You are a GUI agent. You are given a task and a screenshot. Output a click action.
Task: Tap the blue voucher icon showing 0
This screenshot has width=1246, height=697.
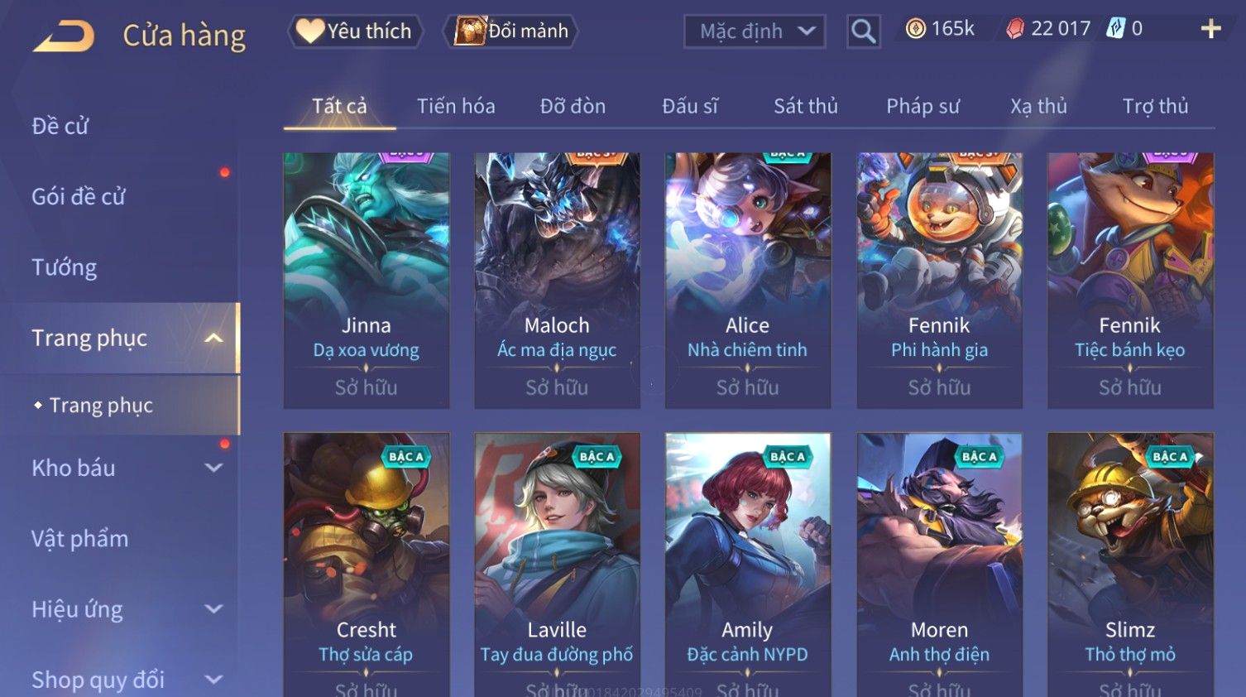point(1116,29)
